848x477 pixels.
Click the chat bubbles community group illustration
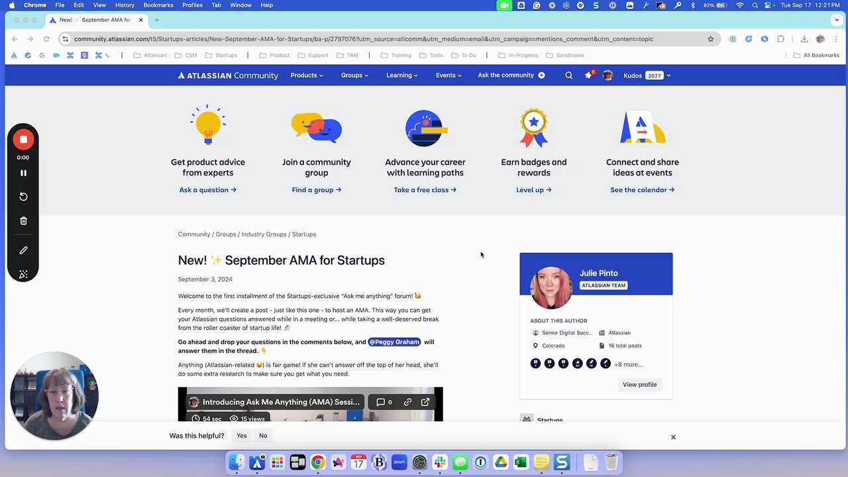pyautogui.click(x=317, y=127)
